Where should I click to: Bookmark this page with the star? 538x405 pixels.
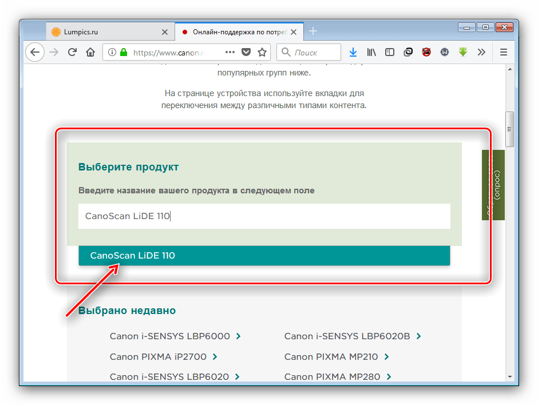point(262,52)
